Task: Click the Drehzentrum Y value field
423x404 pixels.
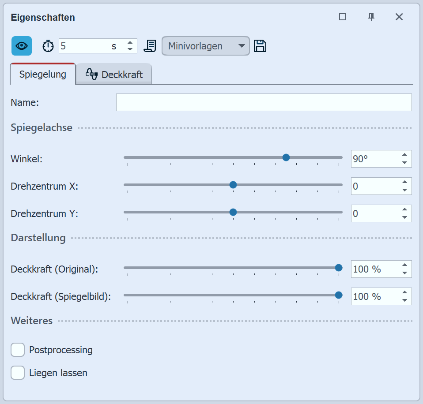Action: tap(375, 213)
